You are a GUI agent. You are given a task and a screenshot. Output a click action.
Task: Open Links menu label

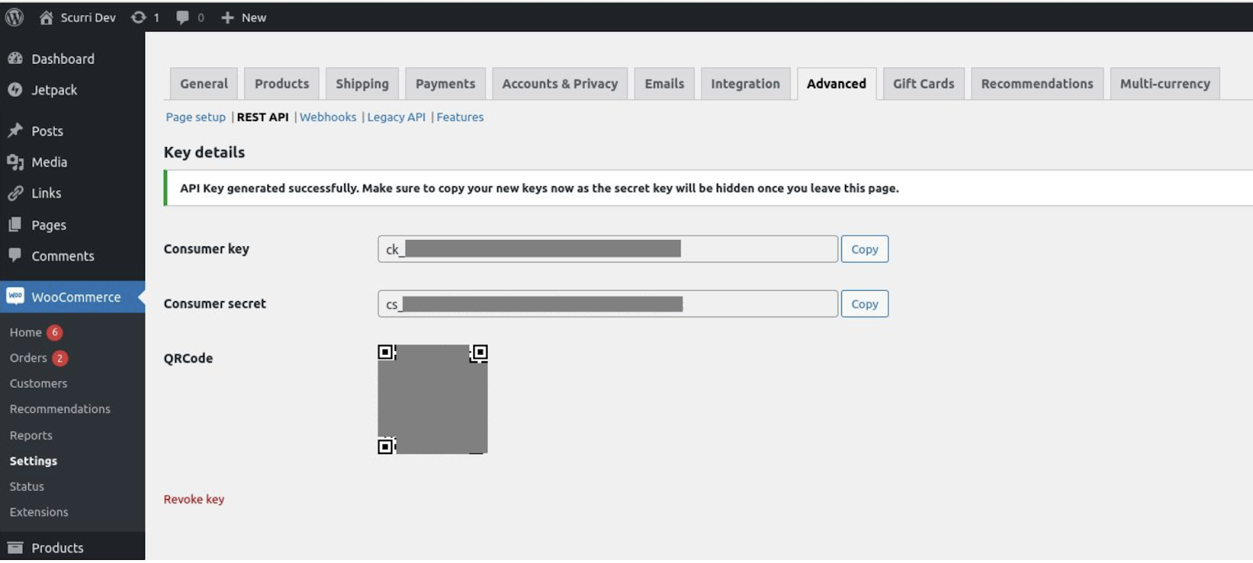tap(46, 193)
